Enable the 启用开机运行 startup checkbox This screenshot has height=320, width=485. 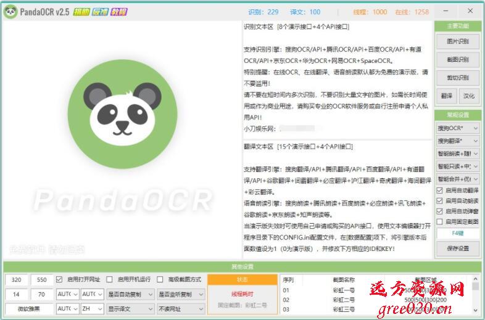click(x=109, y=279)
